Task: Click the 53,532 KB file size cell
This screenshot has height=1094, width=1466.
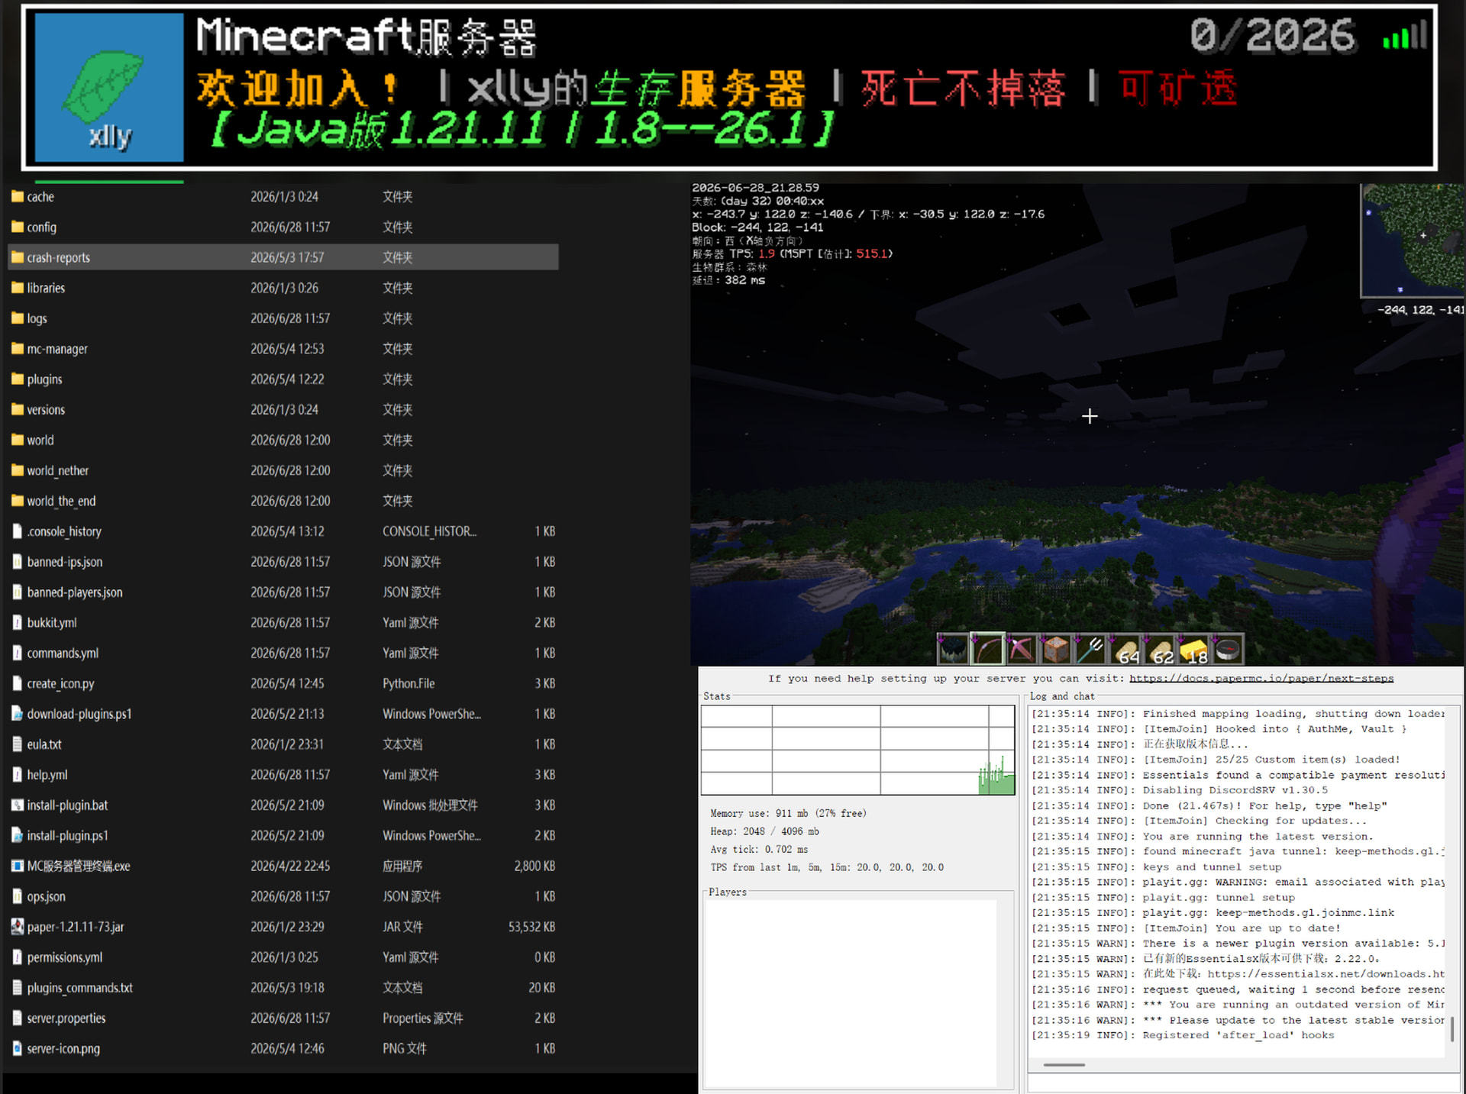Action: pos(531,927)
